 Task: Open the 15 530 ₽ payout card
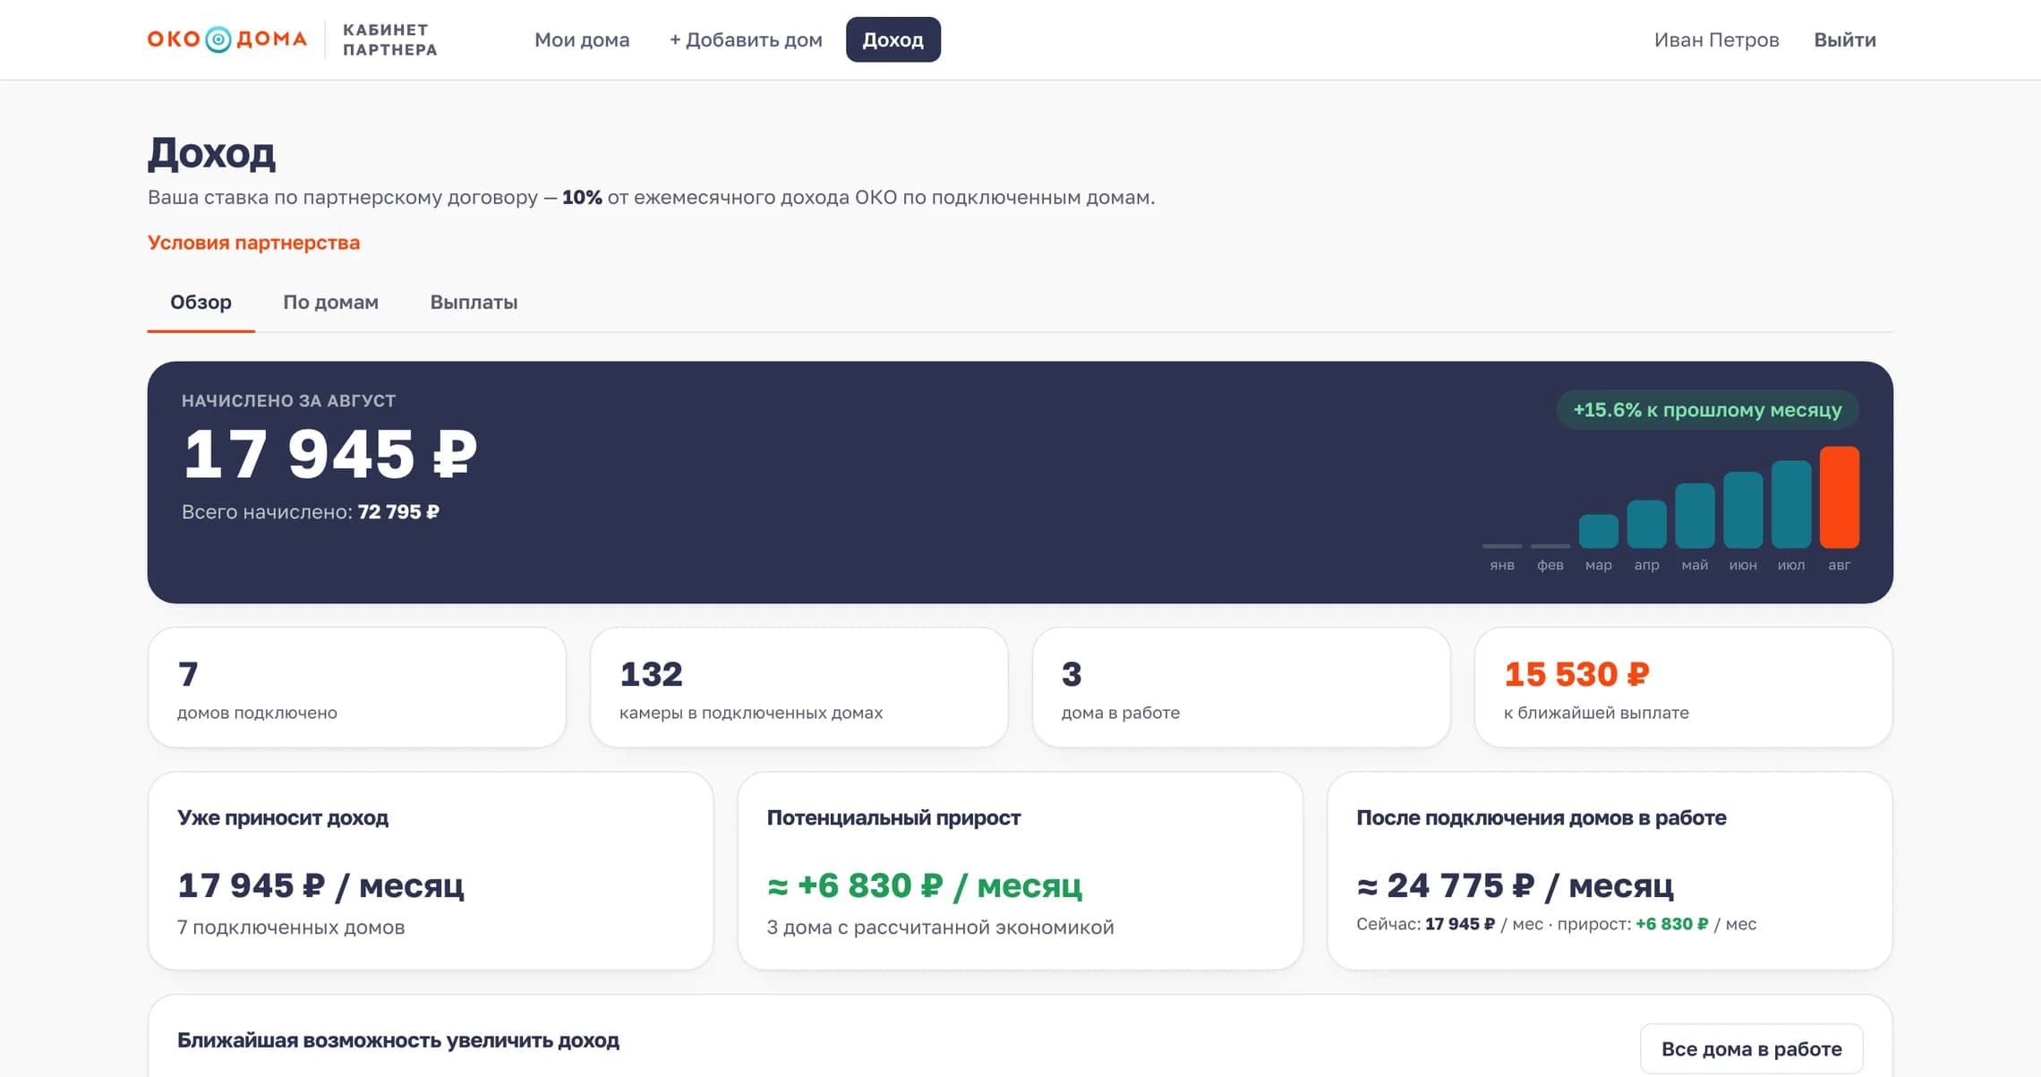[1683, 688]
